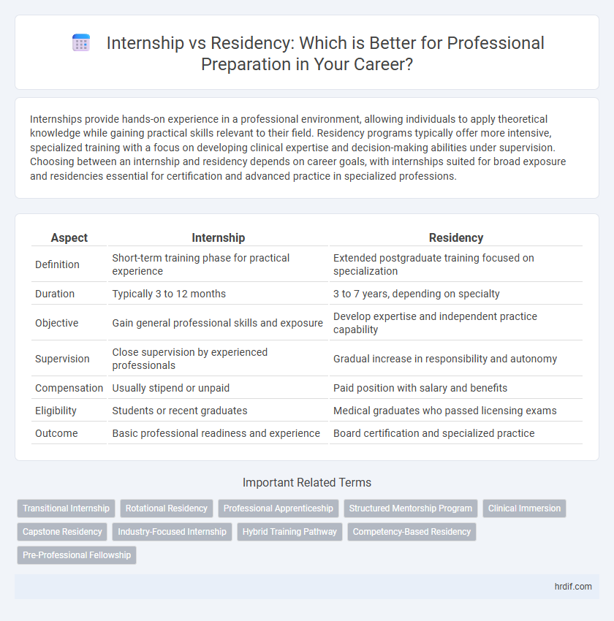Click 'Students or recent graduates' cell

[218, 411]
